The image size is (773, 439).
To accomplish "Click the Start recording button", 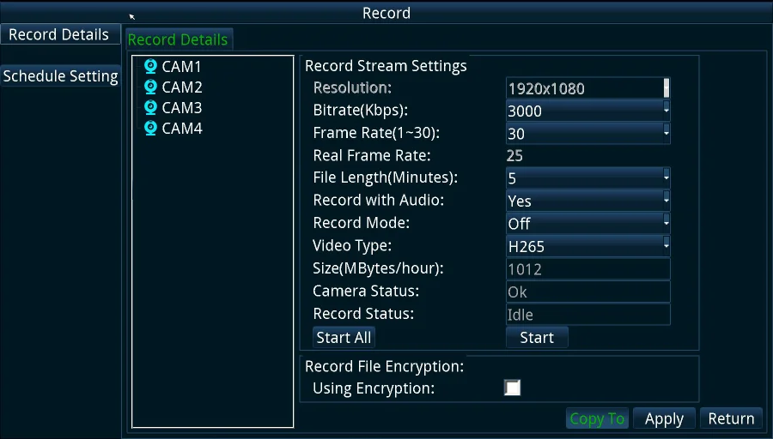I will [537, 338].
